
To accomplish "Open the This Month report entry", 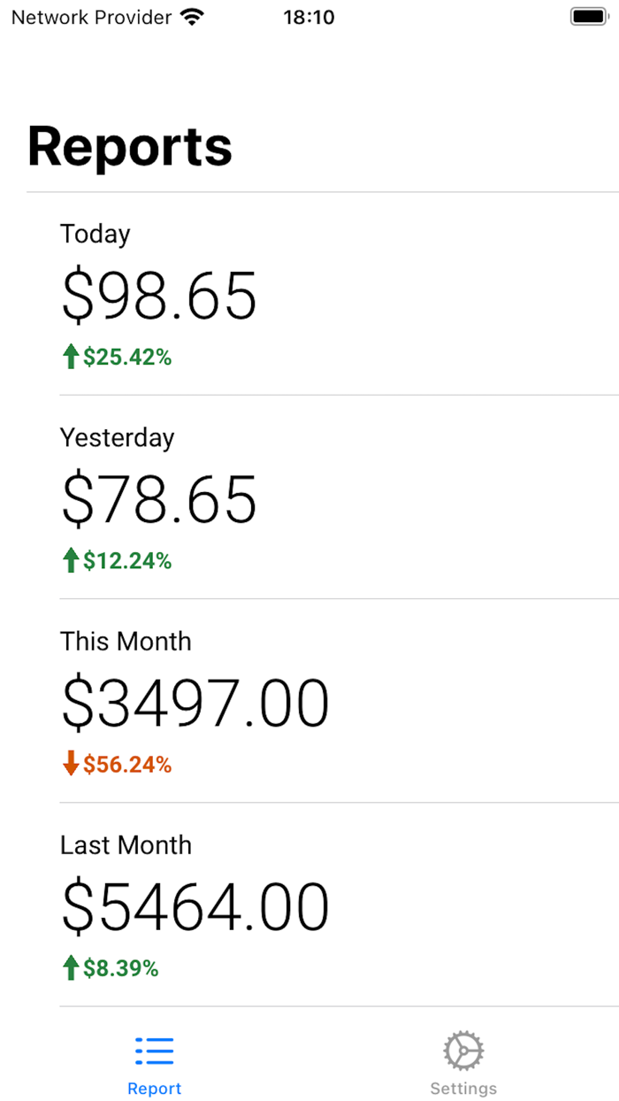I will click(x=309, y=699).
